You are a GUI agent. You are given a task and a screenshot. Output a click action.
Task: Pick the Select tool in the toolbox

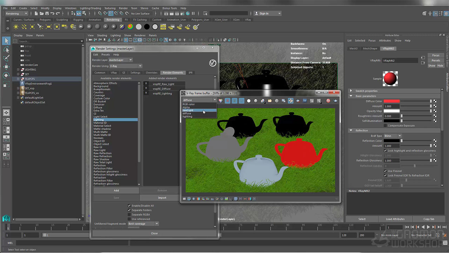click(6, 41)
